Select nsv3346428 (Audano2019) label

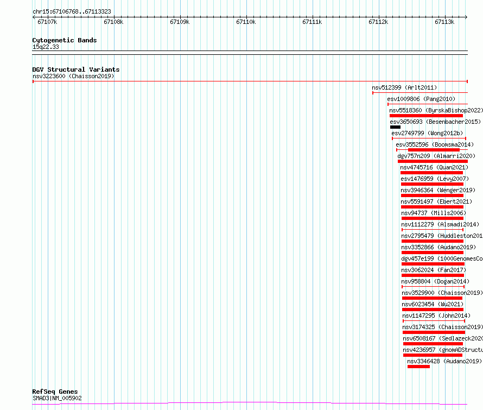(x=444, y=361)
